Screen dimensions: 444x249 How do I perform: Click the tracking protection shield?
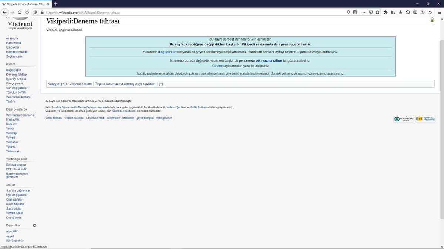(35, 12)
